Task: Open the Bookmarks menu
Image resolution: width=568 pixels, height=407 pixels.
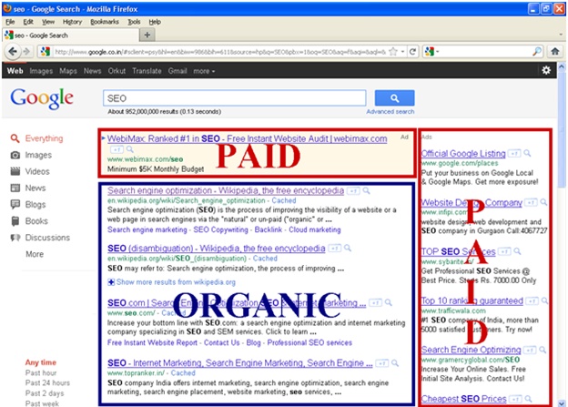Action: [105, 22]
